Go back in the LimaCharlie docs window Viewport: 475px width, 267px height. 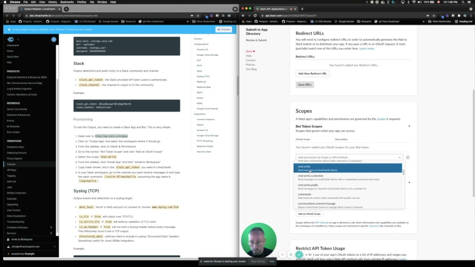7,16
